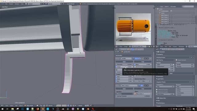Move Solidify modifier down in stack
This screenshot has height=111, width=197.
[x=148, y=59]
